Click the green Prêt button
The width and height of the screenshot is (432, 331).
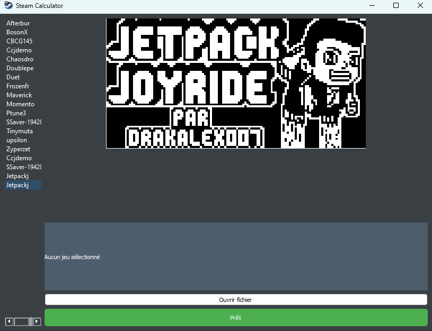click(x=236, y=318)
